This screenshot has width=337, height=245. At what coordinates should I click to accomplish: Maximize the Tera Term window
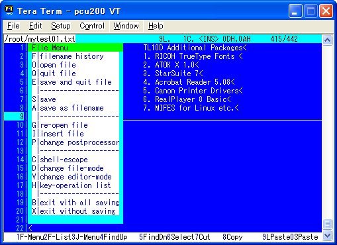(311, 11)
